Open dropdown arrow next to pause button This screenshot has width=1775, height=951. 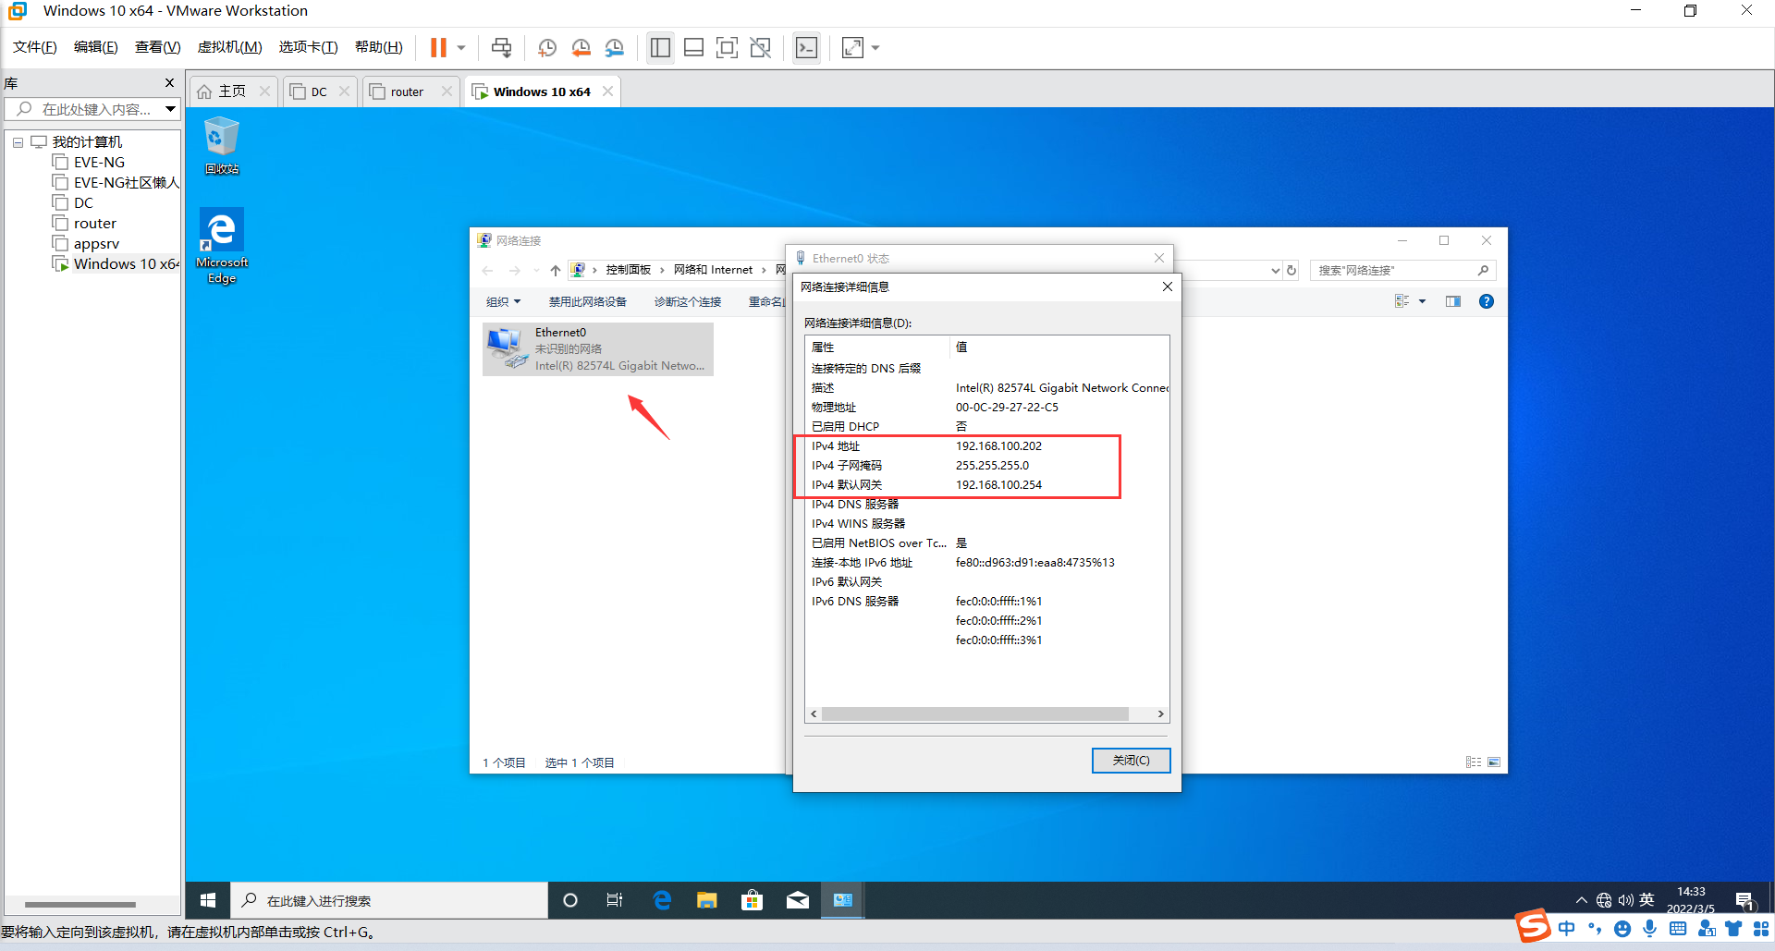460,47
